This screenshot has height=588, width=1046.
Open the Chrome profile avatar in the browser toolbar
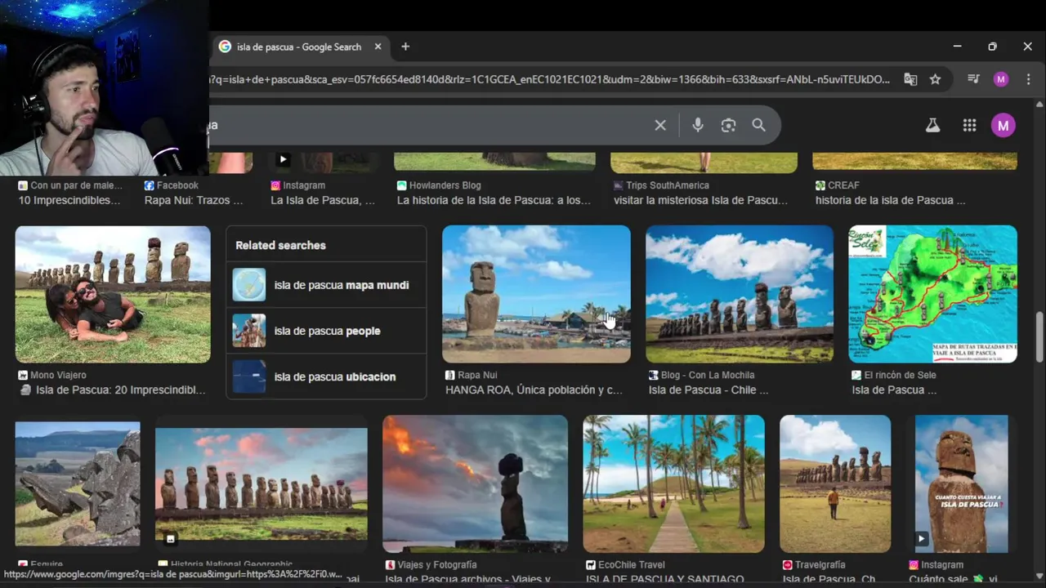pos(1001,79)
